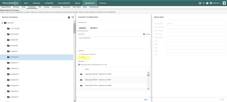Click folder icon of Container16

(x=8, y=91)
